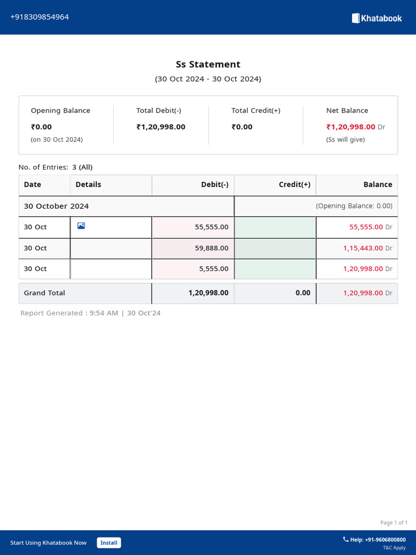Image resolution: width=416 pixels, height=555 pixels.
Task: Click the Grand Total row label
Action: (x=44, y=293)
